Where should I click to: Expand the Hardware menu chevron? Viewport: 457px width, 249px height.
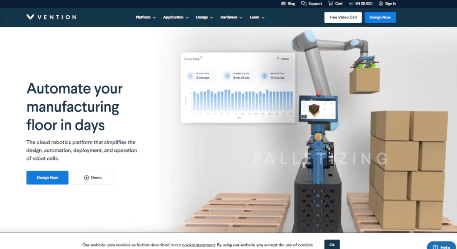pos(241,17)
